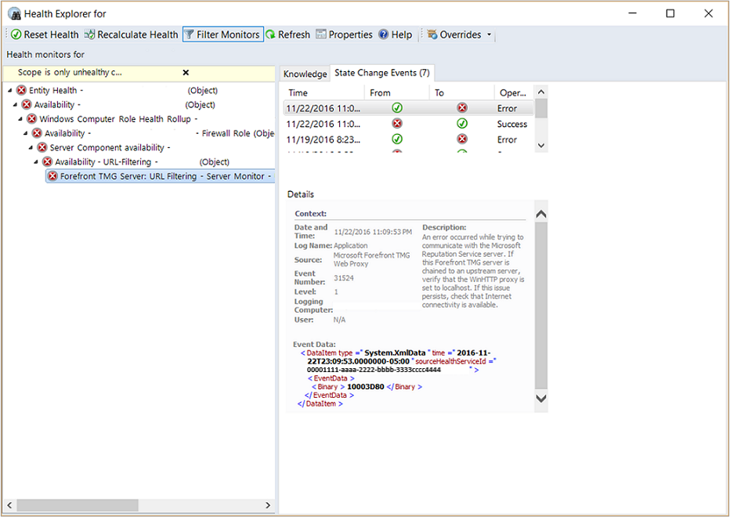This screenshot has width=730, height=517.
Task: Click the date value 11/22/2016 11:09:53 PM
Action: click(x=373, y=232)
